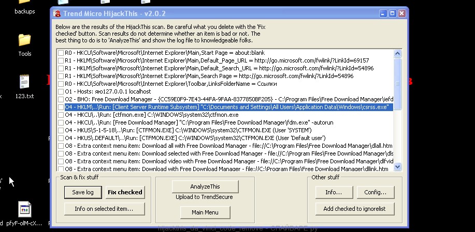Select the Default_Search_URL row text
Screen dimensions: 475x232
point(219,68)
